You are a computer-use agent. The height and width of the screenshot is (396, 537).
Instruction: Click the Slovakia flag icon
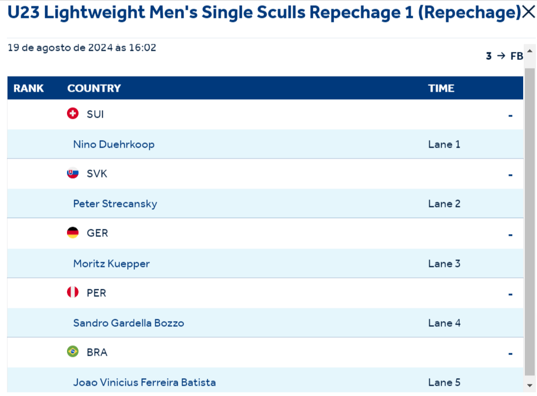[x=73, y=174]
